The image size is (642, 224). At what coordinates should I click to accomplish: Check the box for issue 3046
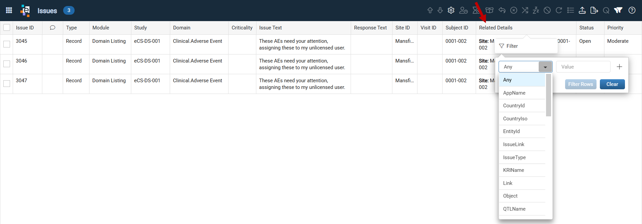7,64
